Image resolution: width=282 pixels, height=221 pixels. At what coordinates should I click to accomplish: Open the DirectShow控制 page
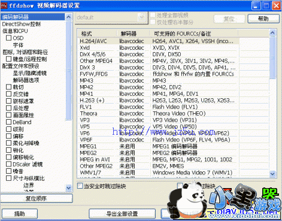(21, 24)
